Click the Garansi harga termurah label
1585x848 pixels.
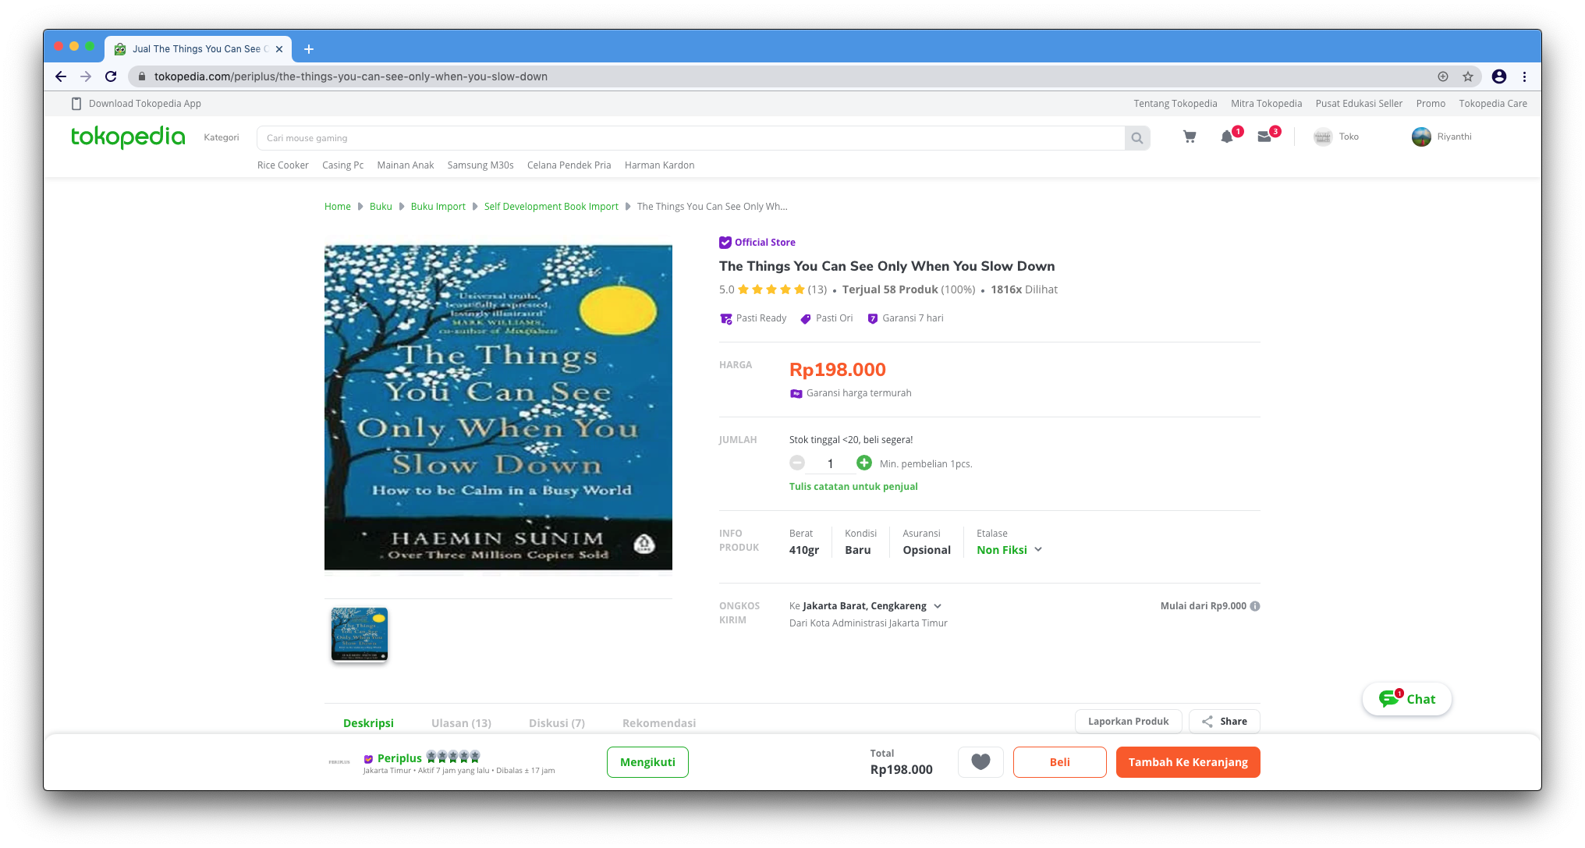tap(859, 393)
